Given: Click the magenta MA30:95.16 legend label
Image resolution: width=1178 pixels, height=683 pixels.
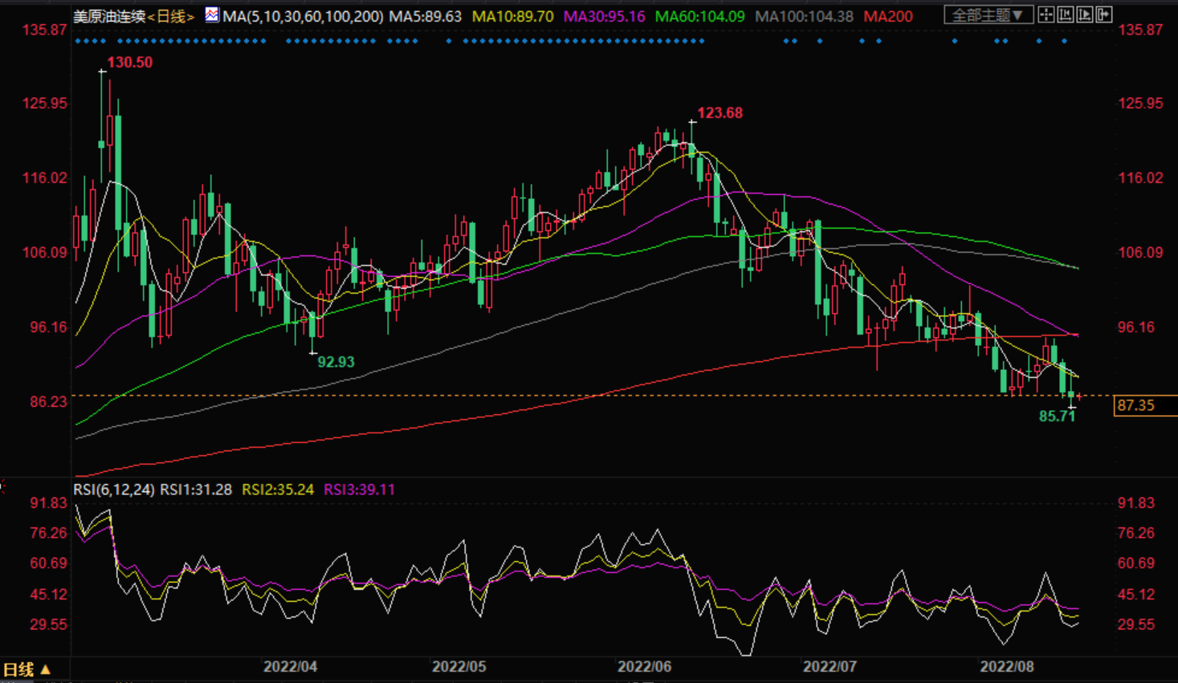Looking at the screenshot, I should [x=604, y=16].
